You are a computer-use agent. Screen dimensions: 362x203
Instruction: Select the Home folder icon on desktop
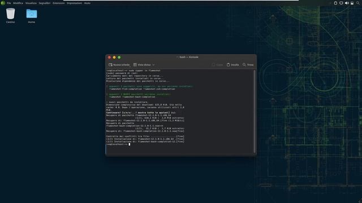click(32, 16)
